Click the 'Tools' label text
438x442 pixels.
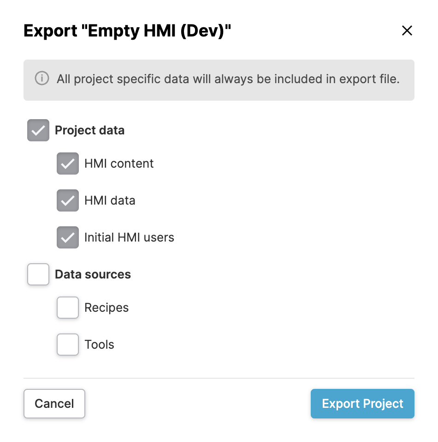99,345
